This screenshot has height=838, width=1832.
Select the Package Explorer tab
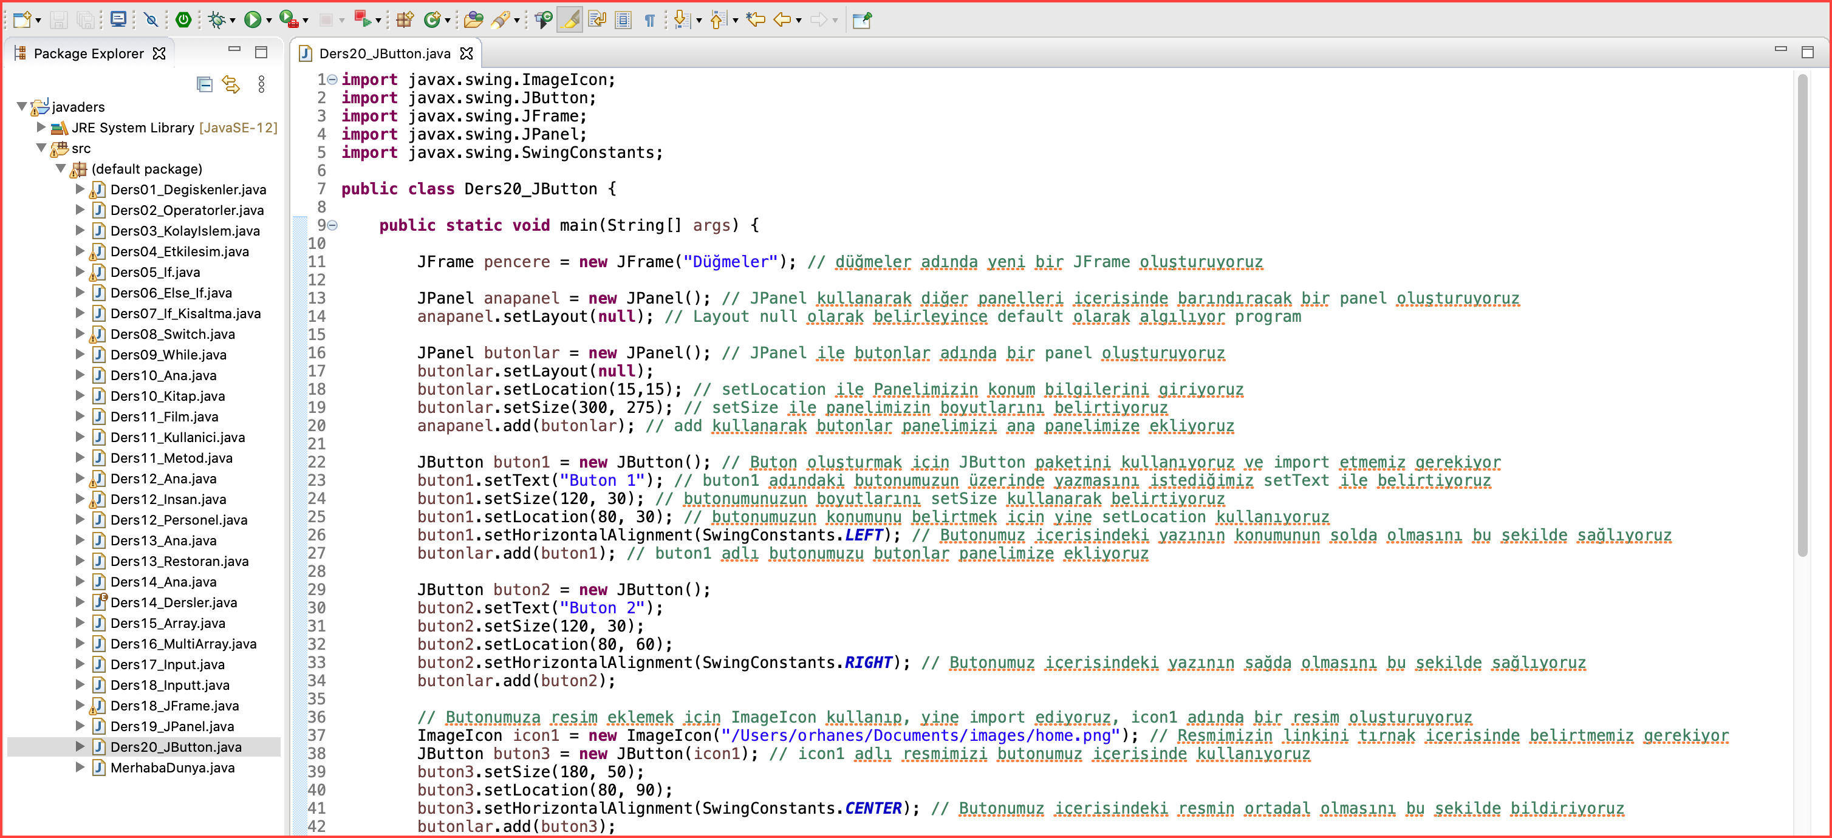pos(88,53)
